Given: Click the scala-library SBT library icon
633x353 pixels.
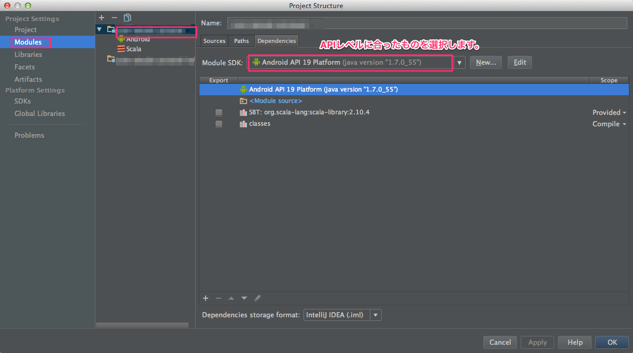Looking at the screenshot, I should pyautogui.click(x=243, y=112).
